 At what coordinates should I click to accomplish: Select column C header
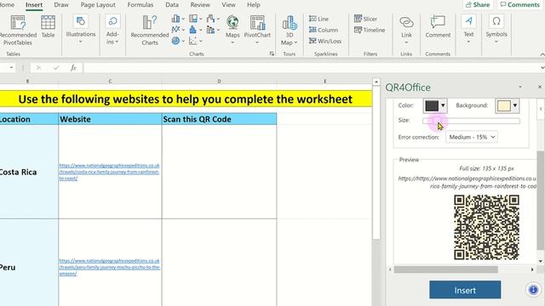[x=110, y=82]
